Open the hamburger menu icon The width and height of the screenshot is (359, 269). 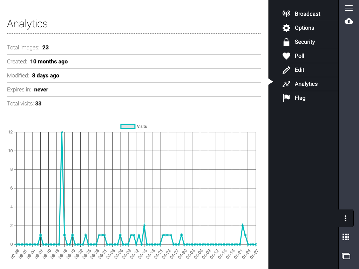[x=349, y=8]
